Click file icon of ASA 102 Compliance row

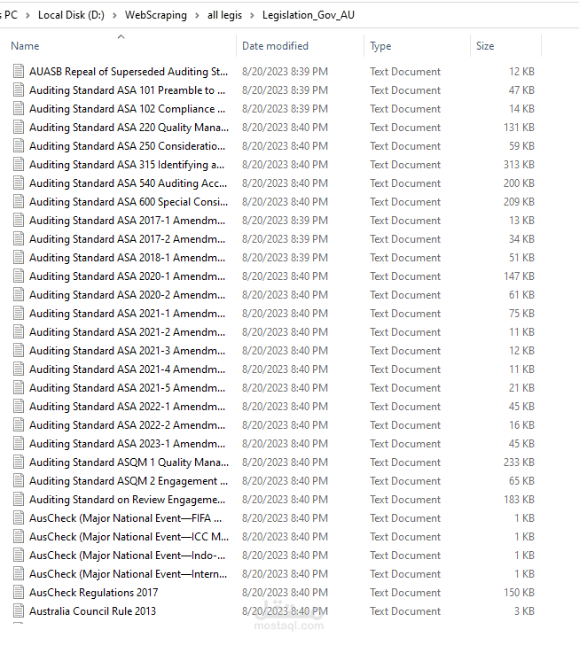[19, 109]
